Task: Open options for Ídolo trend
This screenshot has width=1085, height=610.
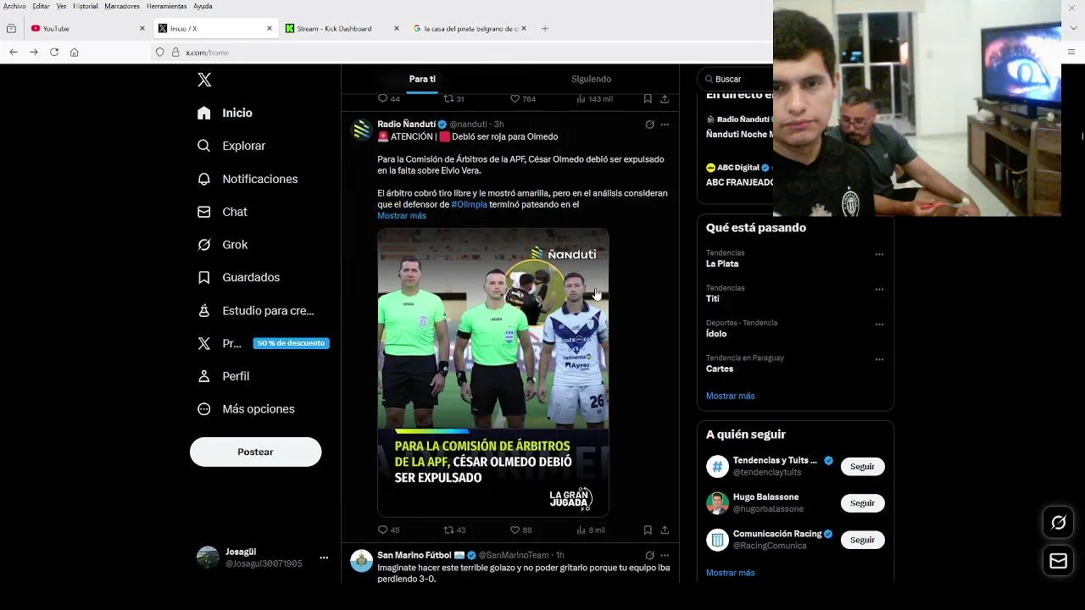Action: click(x=879, y=324)
